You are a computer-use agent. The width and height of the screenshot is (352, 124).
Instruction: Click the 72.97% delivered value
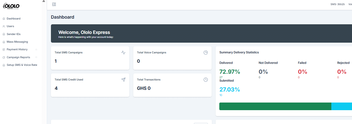pos(230,72)
